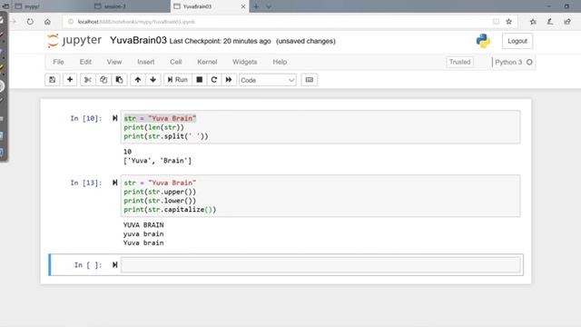Image resolution: width=581 pixels, height=327 pixels.
Task: Open the Insert menu
Action: pyautogui.click(x=146, y=62)
